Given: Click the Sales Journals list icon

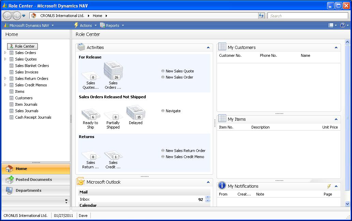Looking at the screenshot, I should pyautogui.click(x=12, y=111).
